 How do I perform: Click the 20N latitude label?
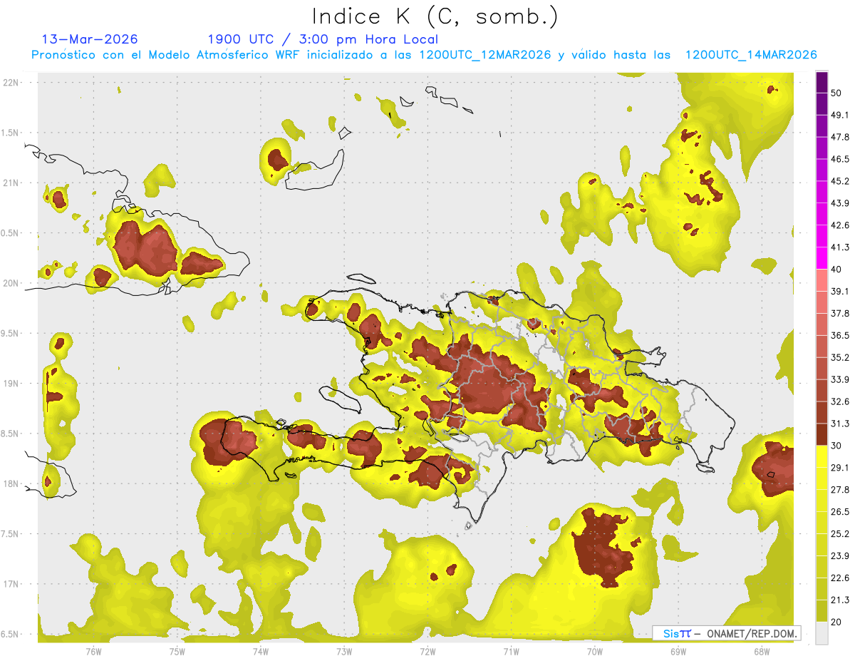coord(11,283)
